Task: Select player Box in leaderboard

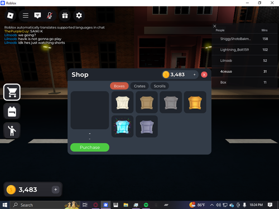Action: pos(244,82)
